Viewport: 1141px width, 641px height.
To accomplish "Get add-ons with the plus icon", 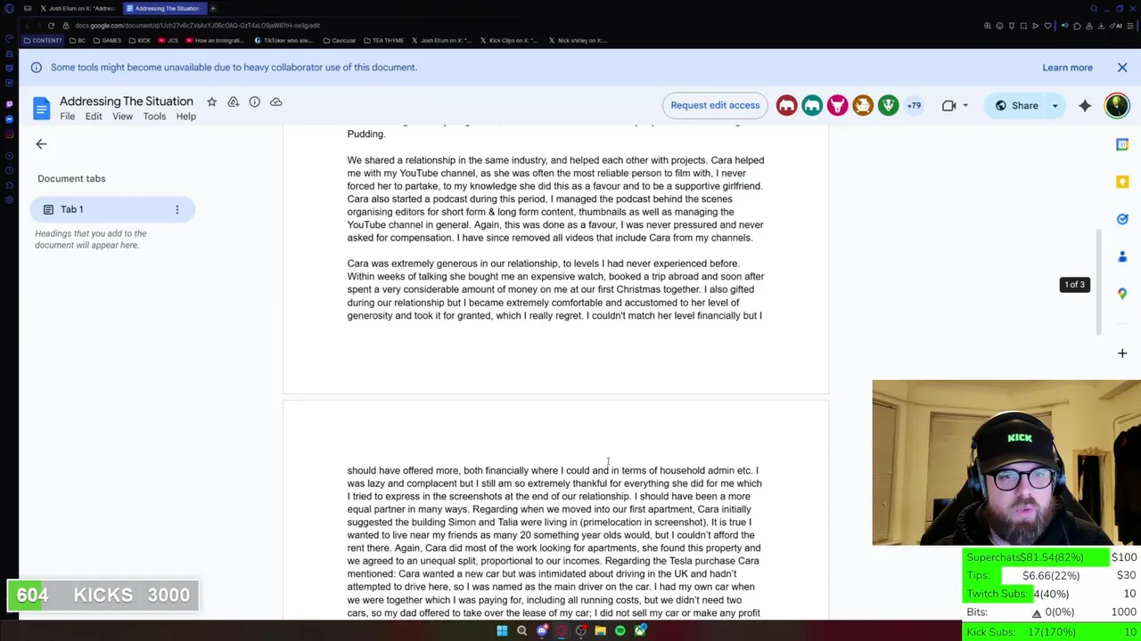I will [1122, 353].
